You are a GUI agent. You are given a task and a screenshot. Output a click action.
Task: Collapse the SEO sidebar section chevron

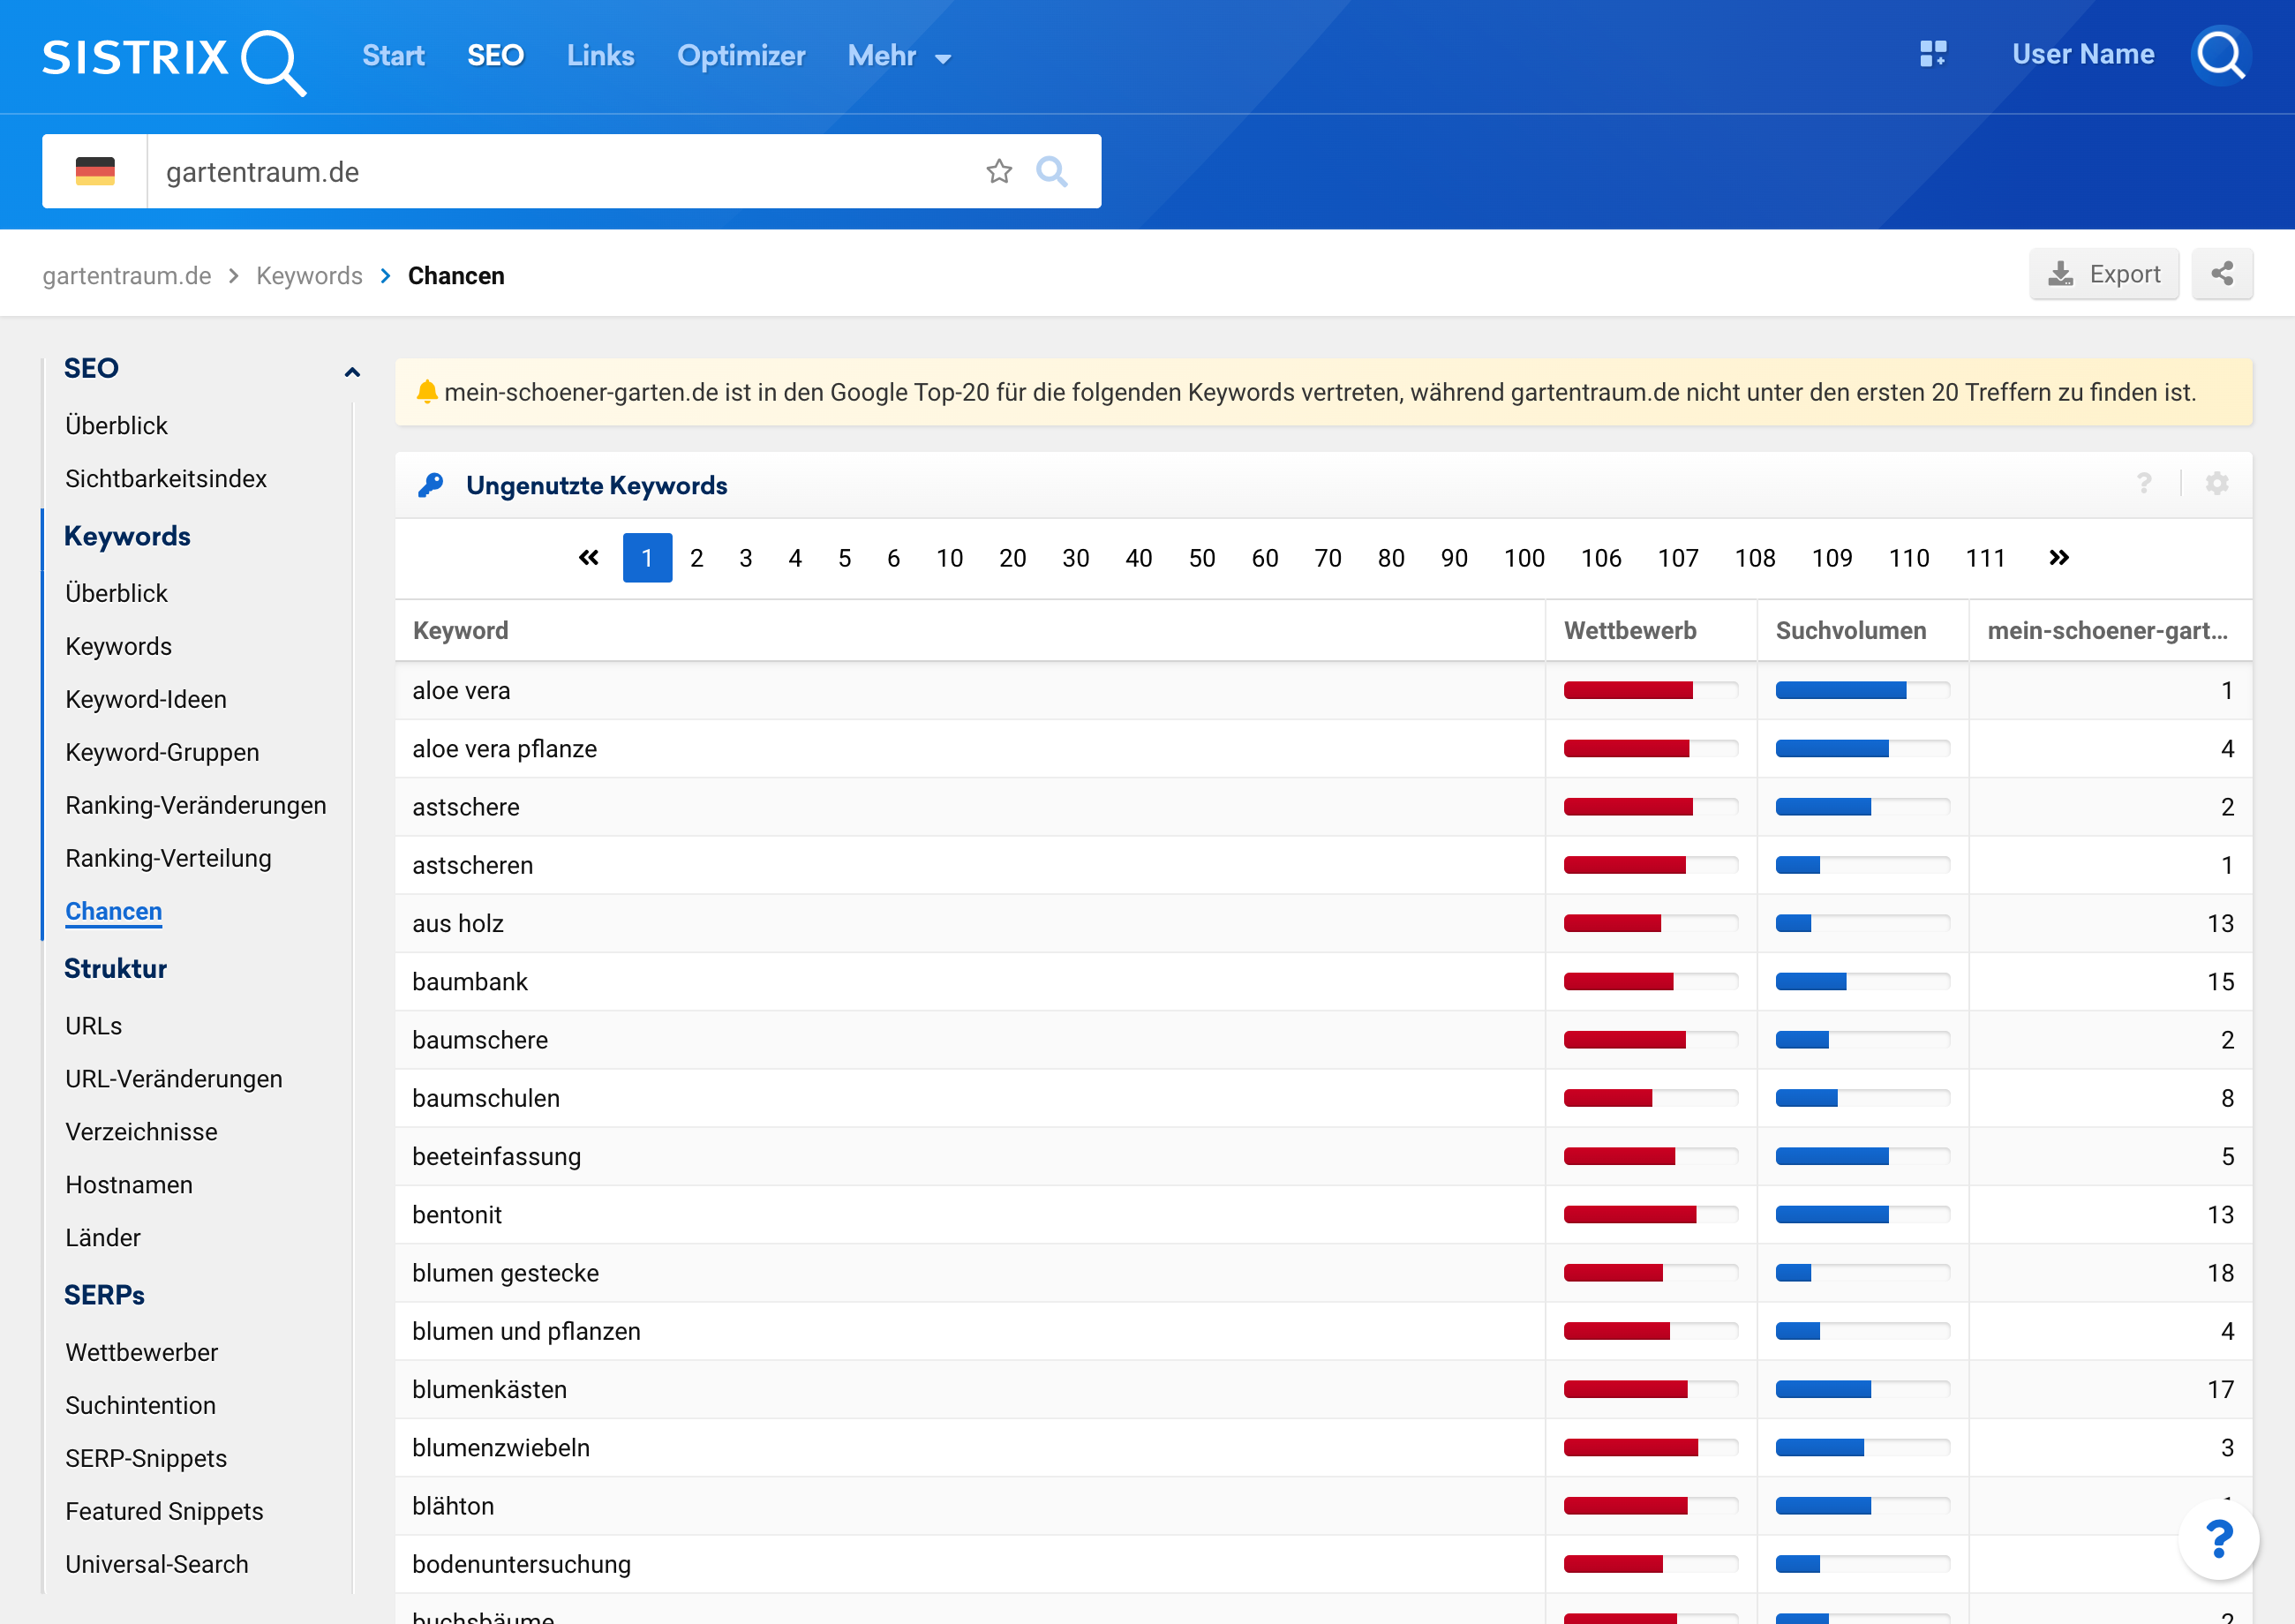[x=352, y=372]
